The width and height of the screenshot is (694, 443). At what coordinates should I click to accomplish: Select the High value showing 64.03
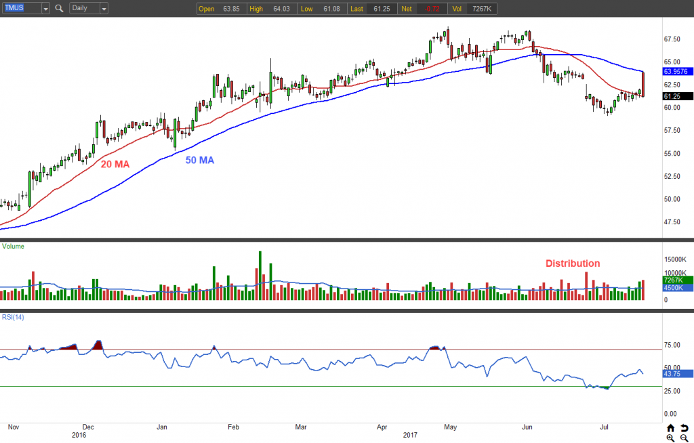pos(283,9)
